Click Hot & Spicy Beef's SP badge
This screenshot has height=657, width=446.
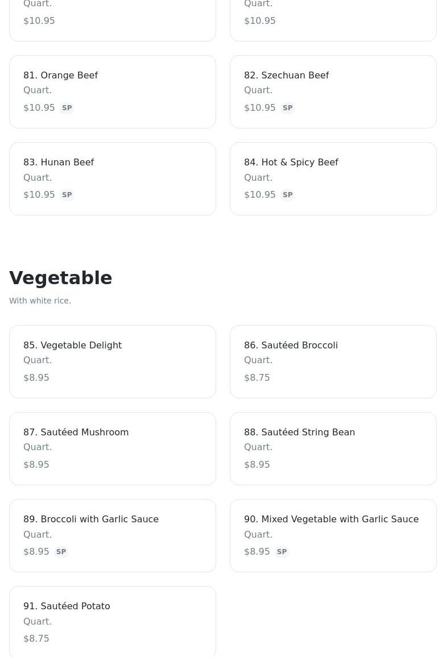click(287, 195)
